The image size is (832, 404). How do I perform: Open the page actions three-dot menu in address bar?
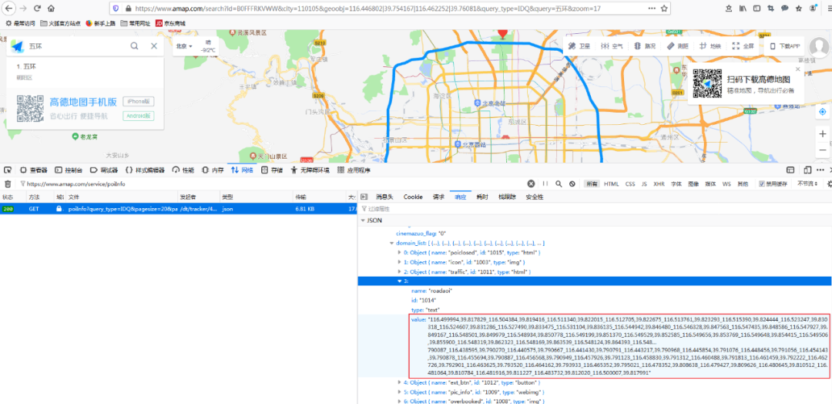click(652, 8)
